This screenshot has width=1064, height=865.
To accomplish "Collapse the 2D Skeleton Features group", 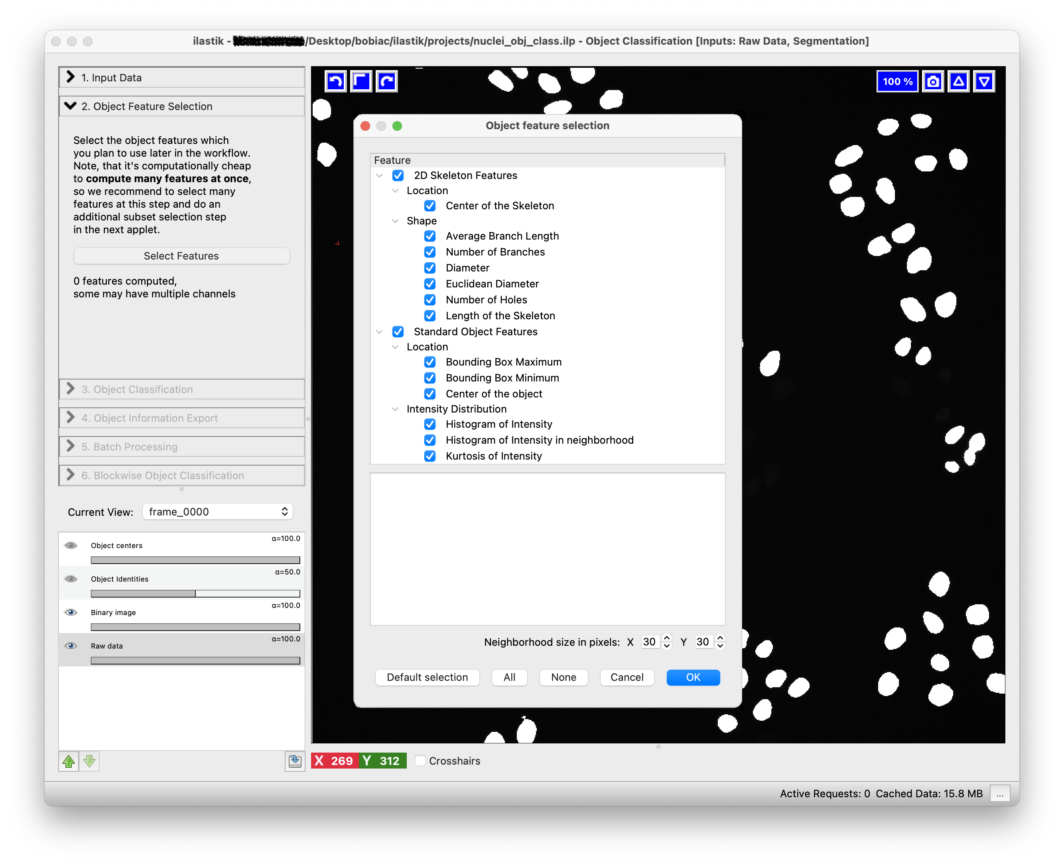I will coord(379,175).
